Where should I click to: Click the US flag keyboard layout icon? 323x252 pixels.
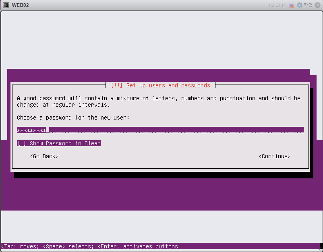291,5
